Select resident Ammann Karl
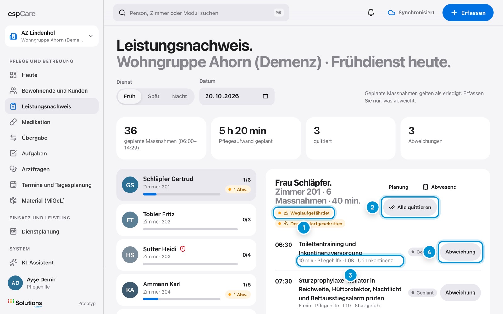The image size is (503, 314). [186, 290]
